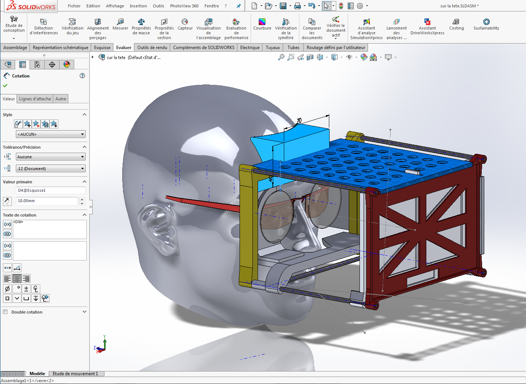
Task: Open the style <AUCUN> dropdown
Action: pos(51,134)
